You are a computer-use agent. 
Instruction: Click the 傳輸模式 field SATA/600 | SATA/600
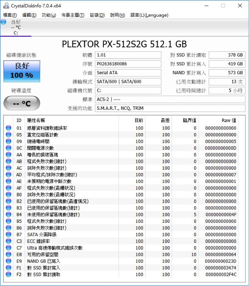[128, 82]
